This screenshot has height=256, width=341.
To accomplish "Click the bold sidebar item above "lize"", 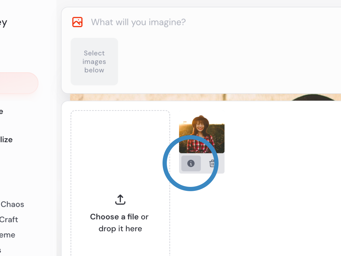I will coord(2,111).
